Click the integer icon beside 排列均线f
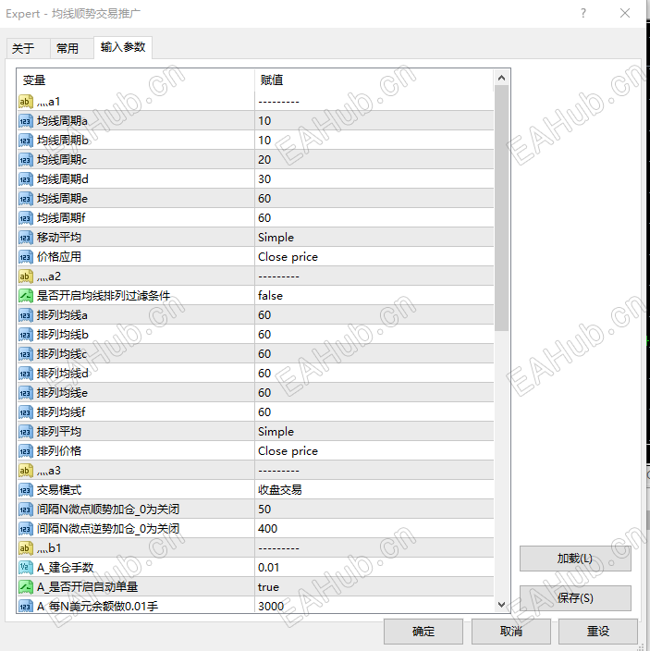650x651 pixels. click(25, 412)
